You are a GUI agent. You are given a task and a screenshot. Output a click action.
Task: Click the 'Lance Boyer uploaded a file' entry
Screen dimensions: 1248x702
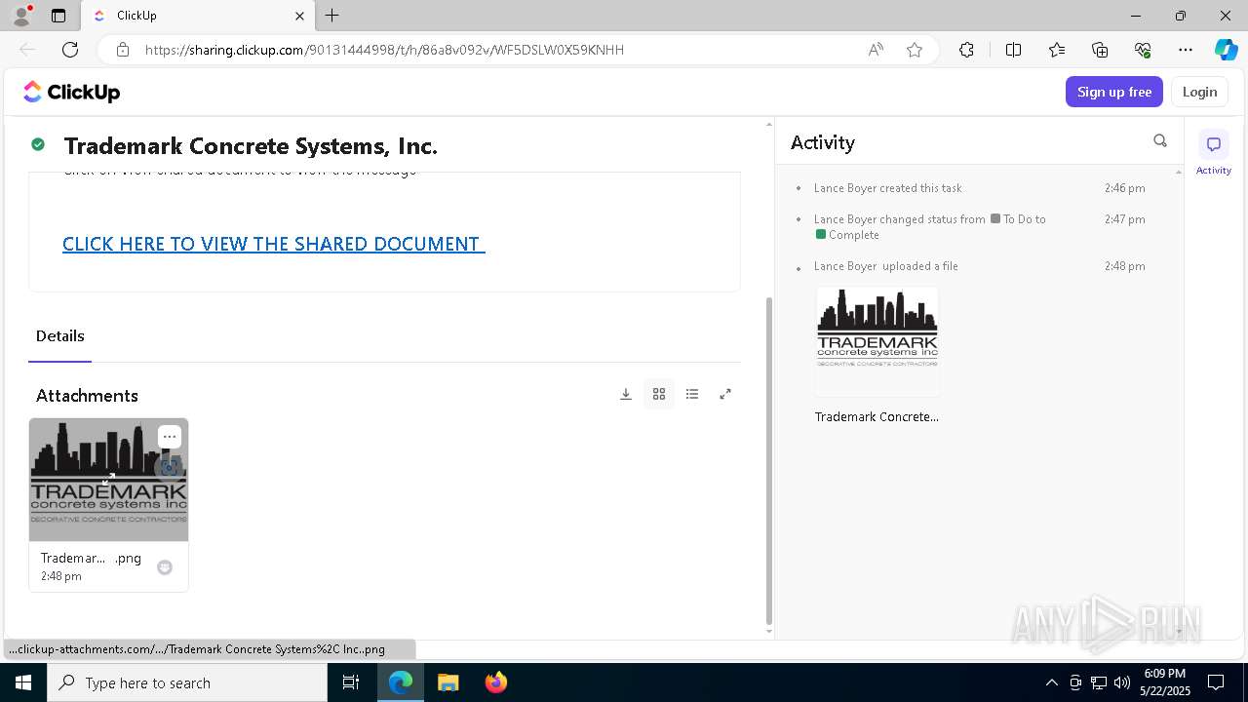[886, 266]
